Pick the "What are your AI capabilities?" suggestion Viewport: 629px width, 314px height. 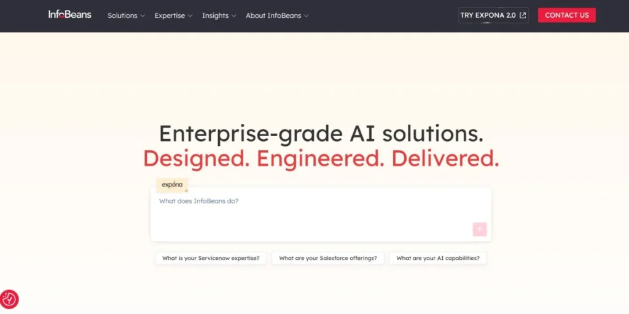coord(438,258)
